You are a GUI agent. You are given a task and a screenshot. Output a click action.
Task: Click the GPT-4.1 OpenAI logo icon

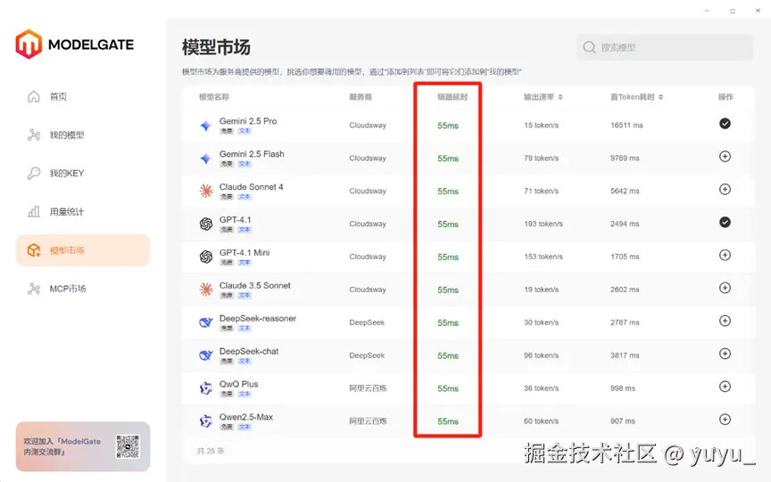click(x=205, y=224)
